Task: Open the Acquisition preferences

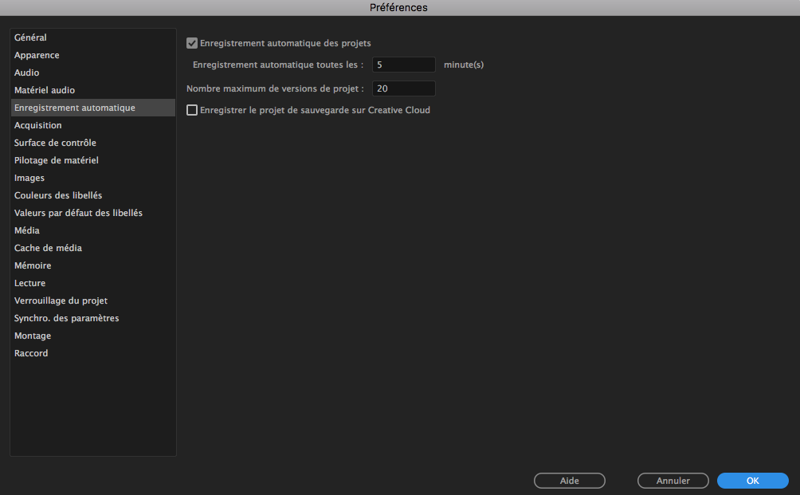Action: tap(93, 125)
